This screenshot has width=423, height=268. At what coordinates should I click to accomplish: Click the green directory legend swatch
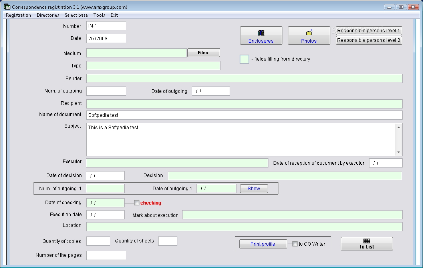point(244,59)
